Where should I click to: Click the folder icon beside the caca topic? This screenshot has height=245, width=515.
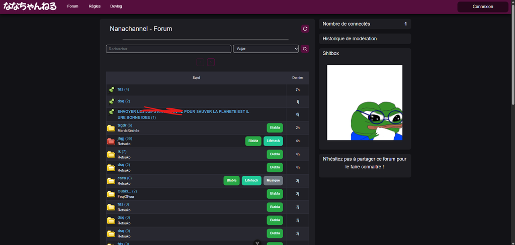tap(111, 181)
